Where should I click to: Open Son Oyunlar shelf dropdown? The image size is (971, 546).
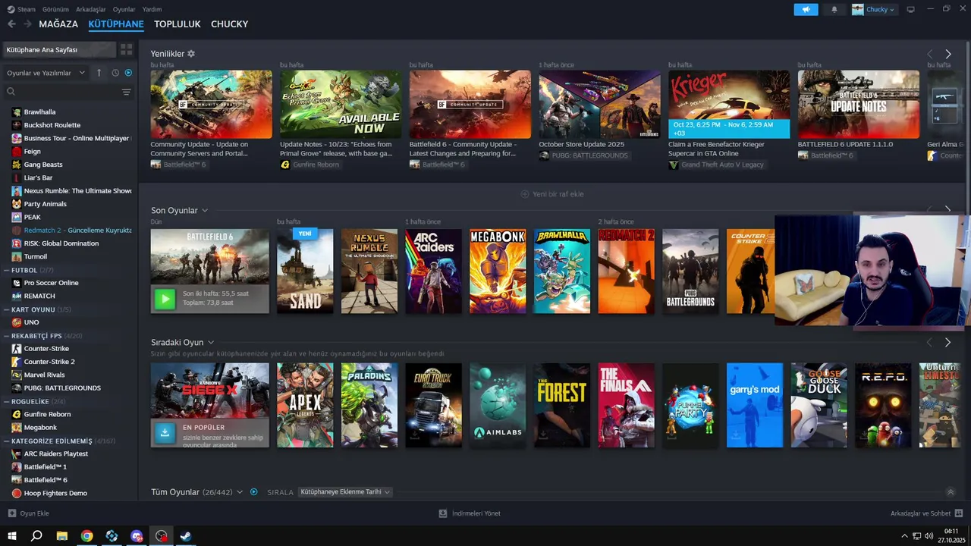coord(205,210)
